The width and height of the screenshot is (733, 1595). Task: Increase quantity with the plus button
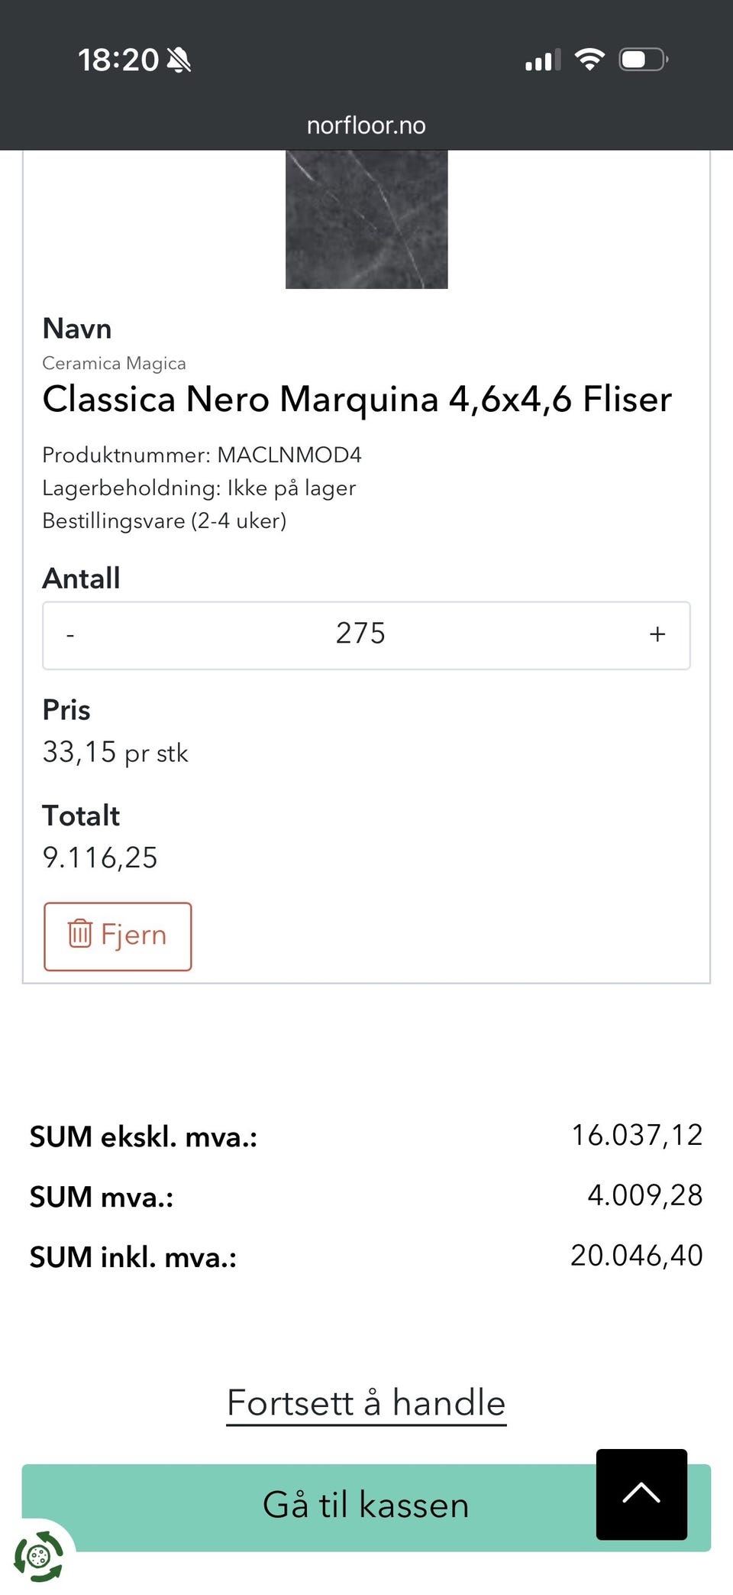click(657, 635)
